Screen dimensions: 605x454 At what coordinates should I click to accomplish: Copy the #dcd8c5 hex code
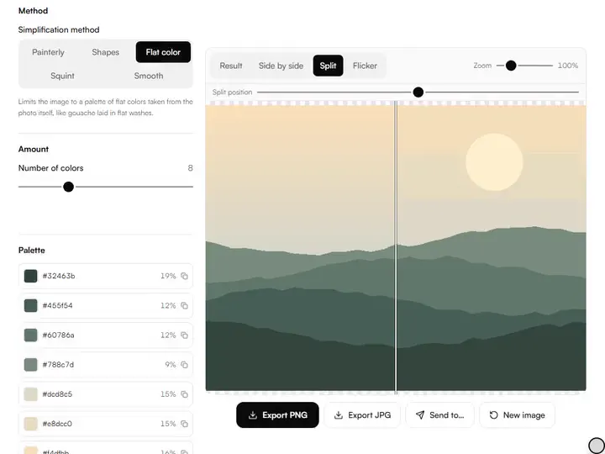tap(184, 394)
